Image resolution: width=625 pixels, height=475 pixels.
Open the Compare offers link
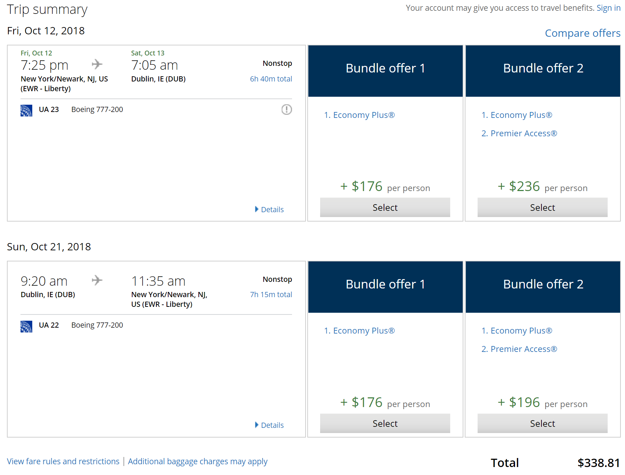(583, 33)
